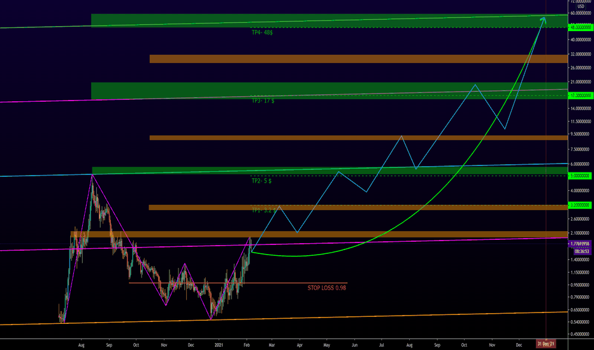Click the Jul label on time axis

(382, 345)
